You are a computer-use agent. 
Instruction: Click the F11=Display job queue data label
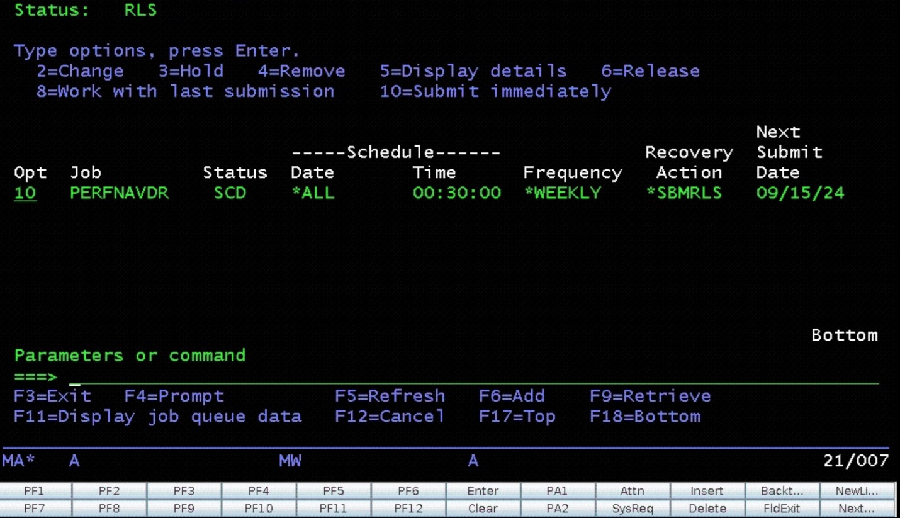157,417
